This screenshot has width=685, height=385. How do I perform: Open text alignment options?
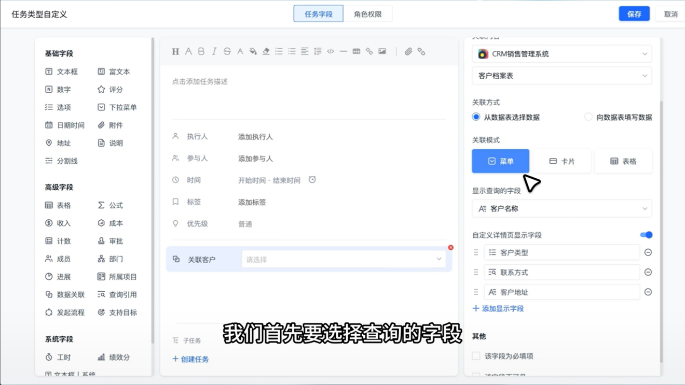coord(305,51)
